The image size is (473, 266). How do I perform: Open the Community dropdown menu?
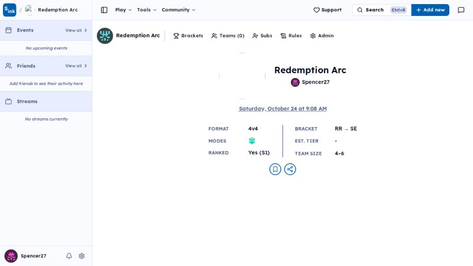(179, 10)
